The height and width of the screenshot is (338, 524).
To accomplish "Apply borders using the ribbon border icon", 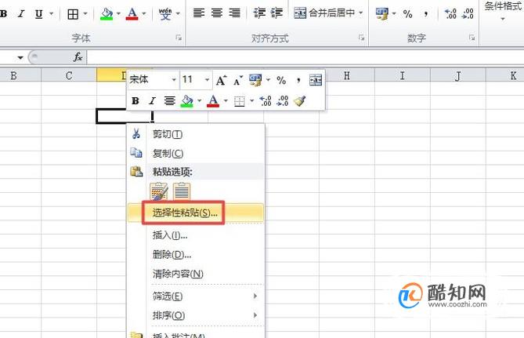I will (73, 14).
